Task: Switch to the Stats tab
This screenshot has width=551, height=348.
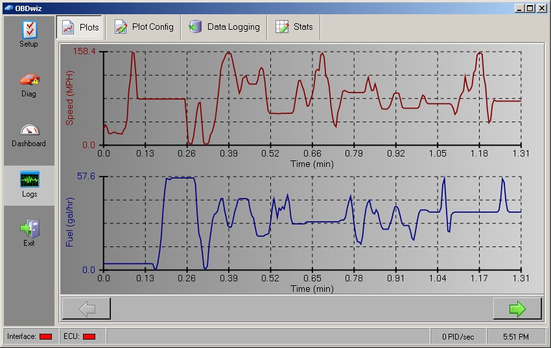Action: tap(294, 27)
